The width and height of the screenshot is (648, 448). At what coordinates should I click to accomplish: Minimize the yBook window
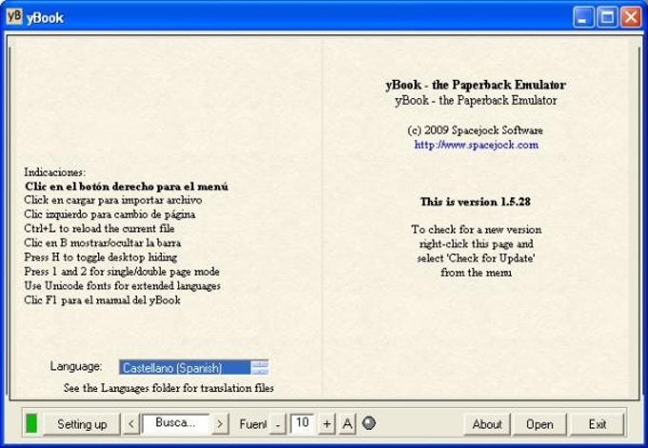coord(583,17)
